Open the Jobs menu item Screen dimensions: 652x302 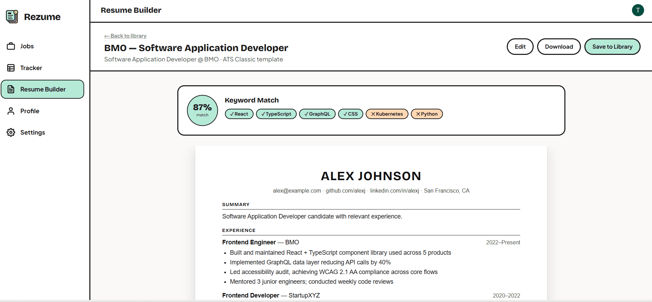[42, 46]
